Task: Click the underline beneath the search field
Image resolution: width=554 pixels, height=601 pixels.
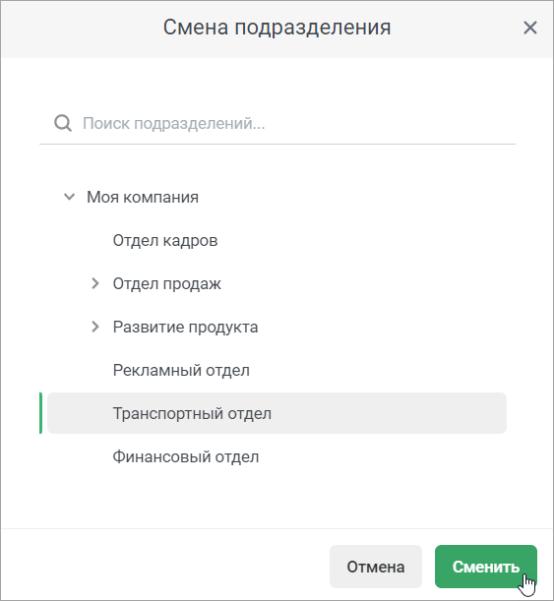Action: coord(277,145)
